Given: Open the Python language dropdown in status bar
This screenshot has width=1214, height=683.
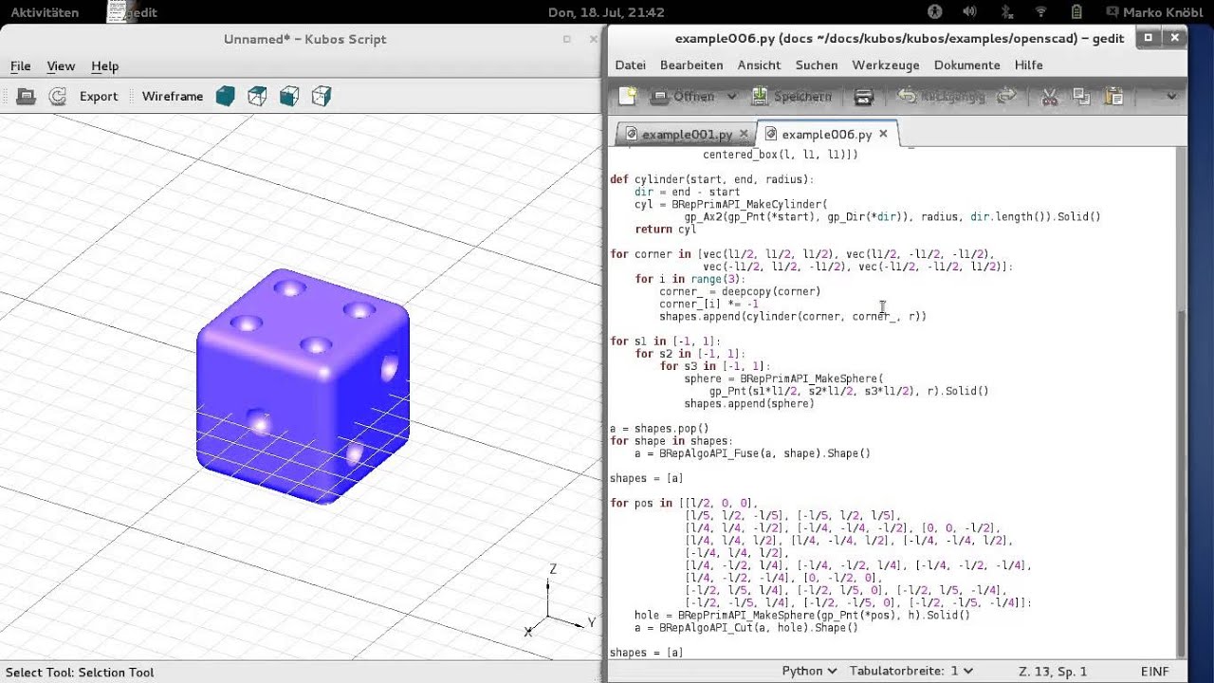Looking at the screenshot, I should tap(809, 671).
